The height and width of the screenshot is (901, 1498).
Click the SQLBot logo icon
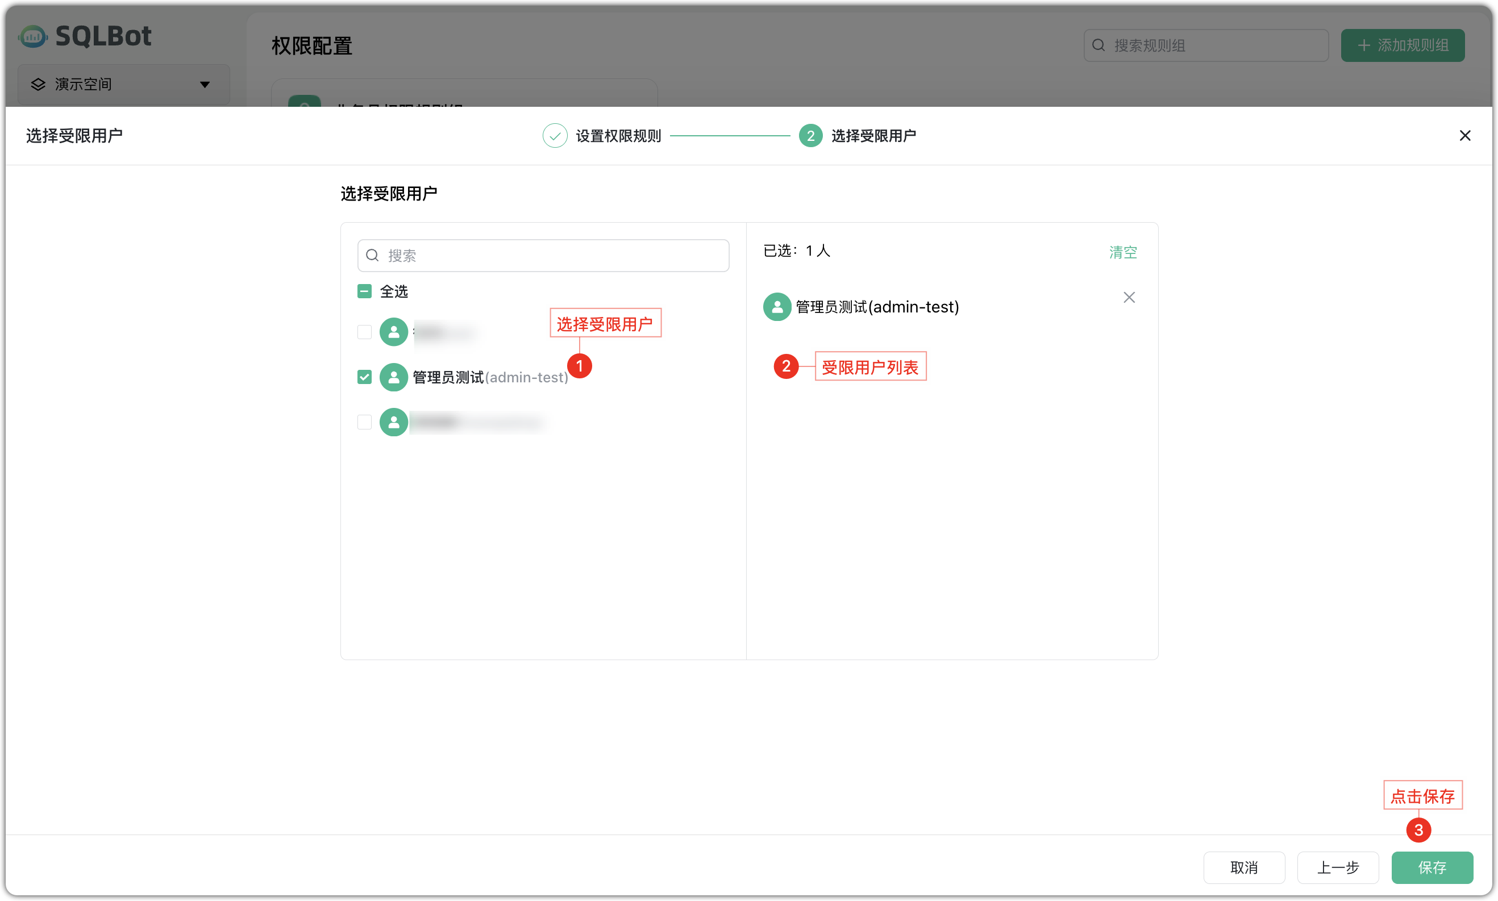coord(33,36)
